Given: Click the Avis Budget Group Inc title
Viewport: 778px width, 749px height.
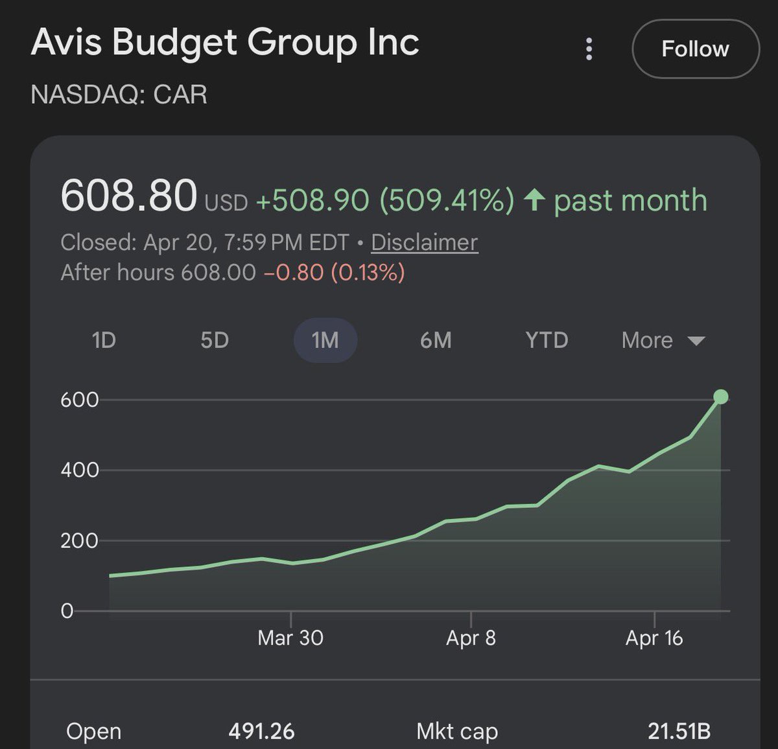Looking at the screenshot, I should [226, 43].
